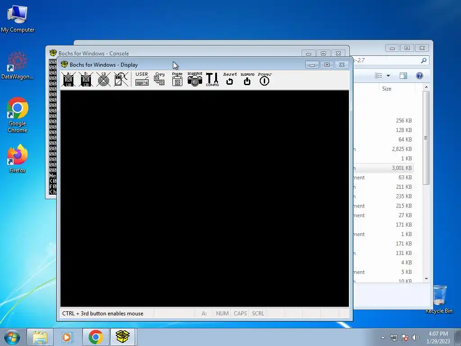Show hidden tray icons arrow
This screenshot has height=346, width=461.
coord(383,337)
